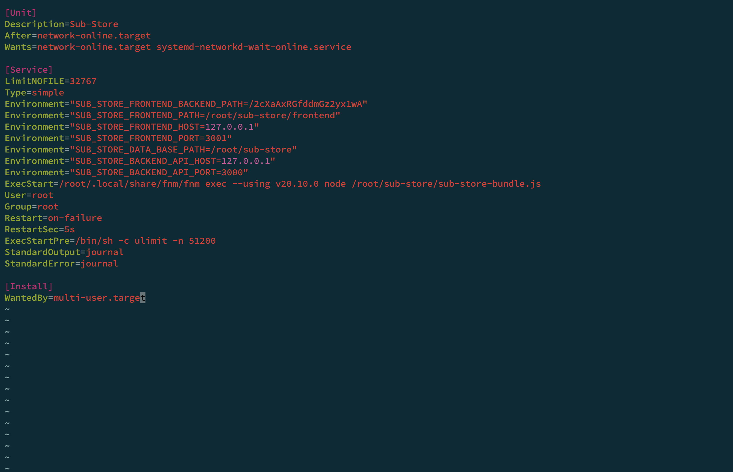Click the User=root line
Screen dimensions: 733x472
[x=29, y=195]
